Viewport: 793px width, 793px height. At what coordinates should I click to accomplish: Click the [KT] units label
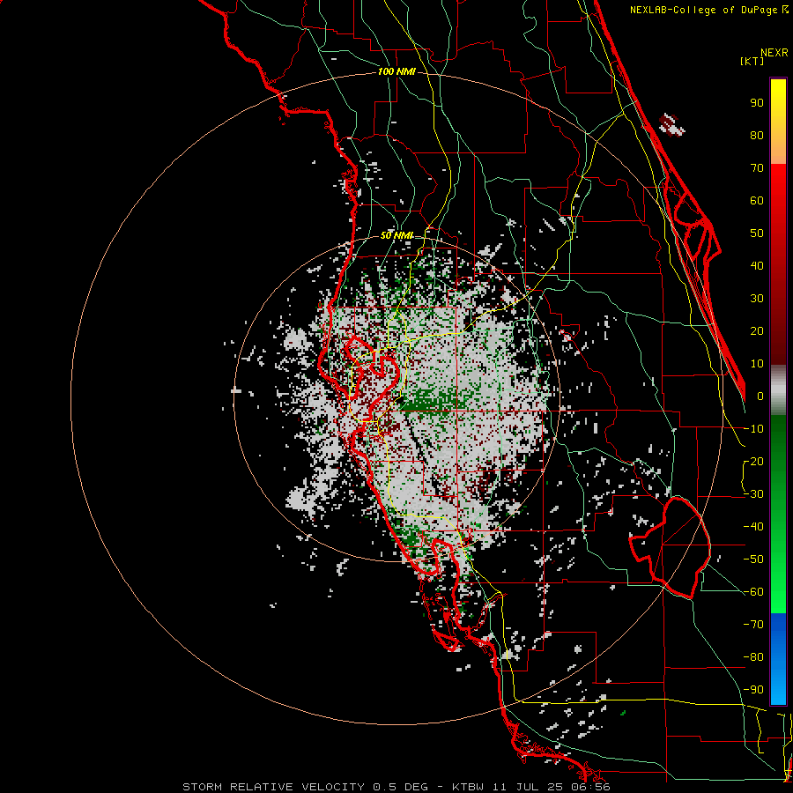(752, 61)
